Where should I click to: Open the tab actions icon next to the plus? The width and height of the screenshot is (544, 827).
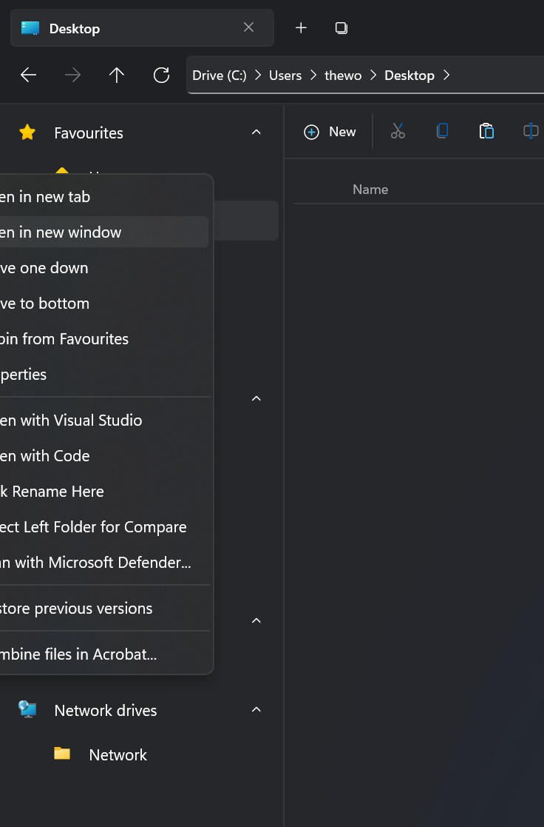tap(341, 27)
